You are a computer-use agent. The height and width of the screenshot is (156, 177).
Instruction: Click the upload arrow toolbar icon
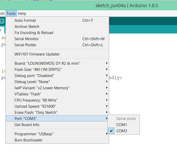tap(2, 21)
